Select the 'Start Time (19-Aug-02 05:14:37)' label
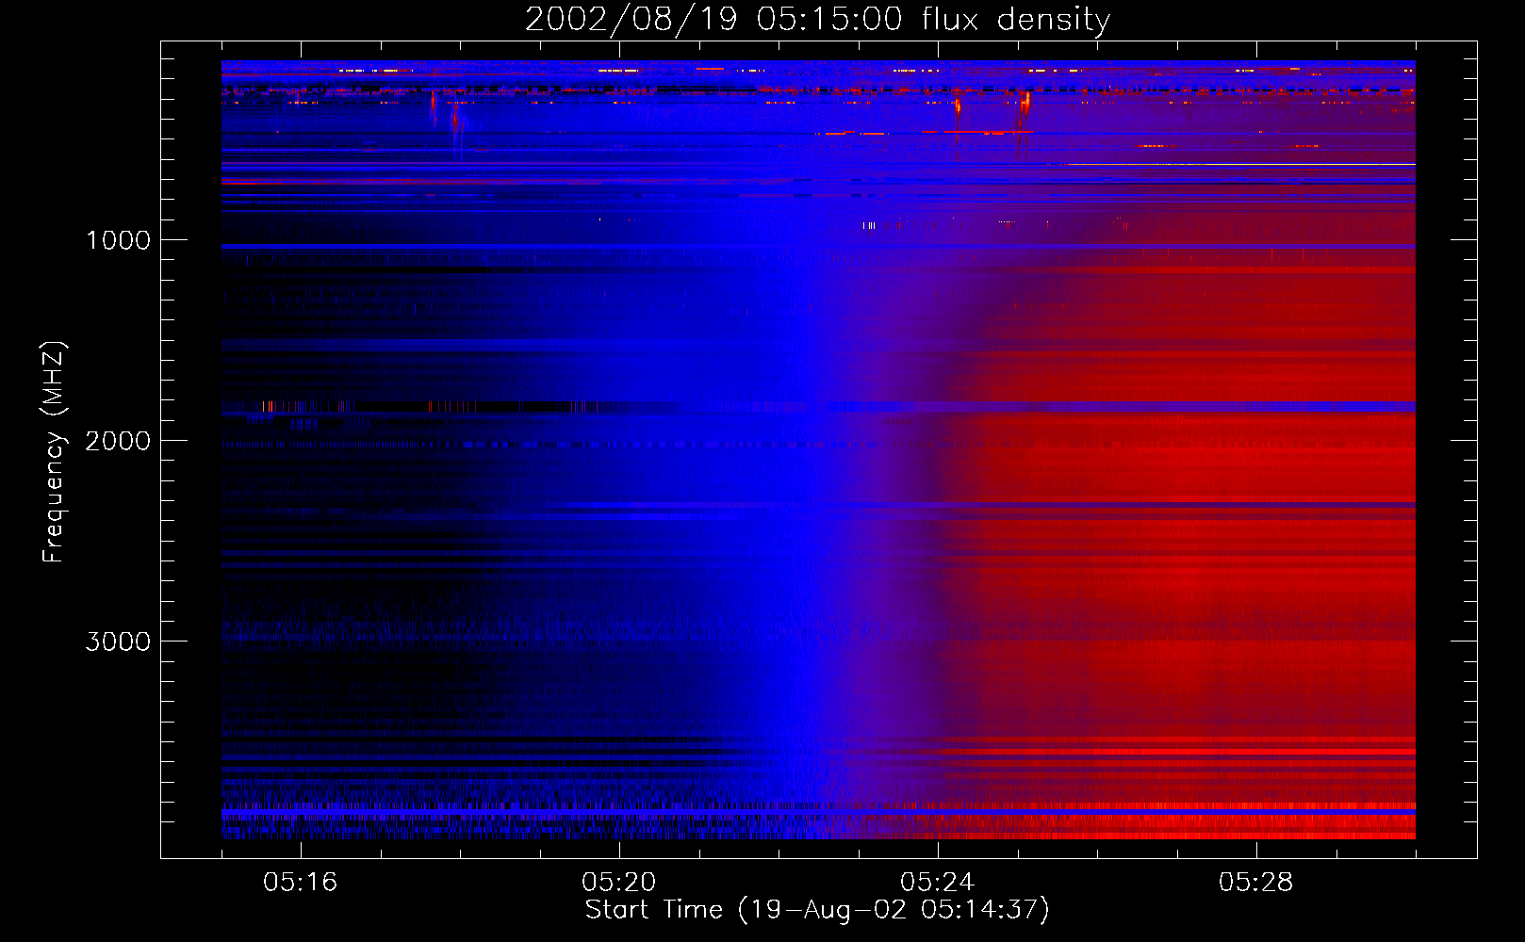This screenshot has height=942, width=1525. tap(817, 910)
